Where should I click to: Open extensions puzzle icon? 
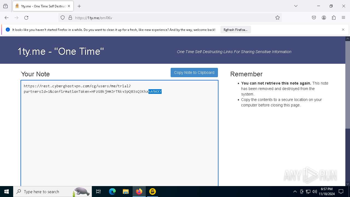pyautogui.click(x=334, y=18)
